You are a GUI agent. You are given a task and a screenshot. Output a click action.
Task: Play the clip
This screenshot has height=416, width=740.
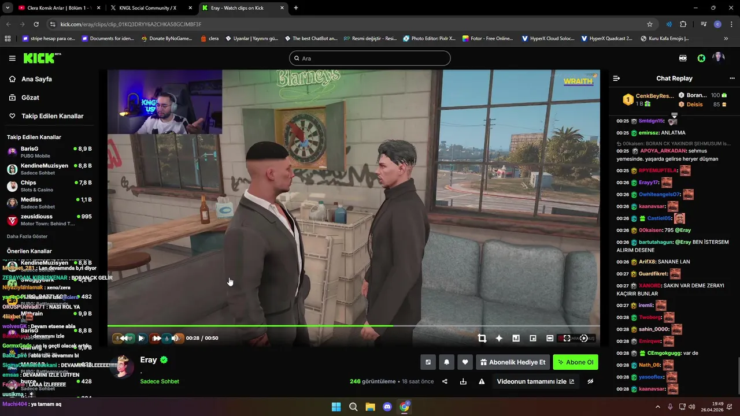click(141, 338)
